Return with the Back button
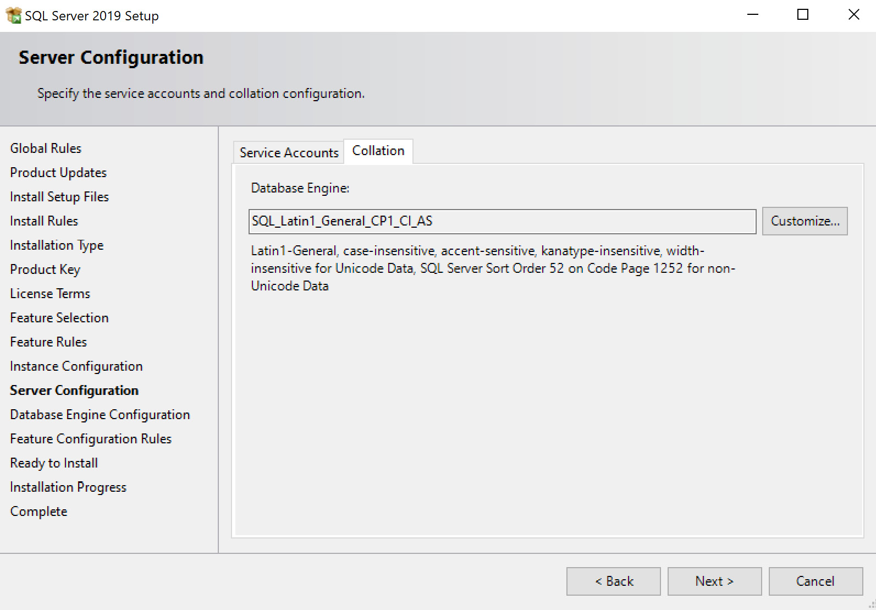 pos(613,581)
